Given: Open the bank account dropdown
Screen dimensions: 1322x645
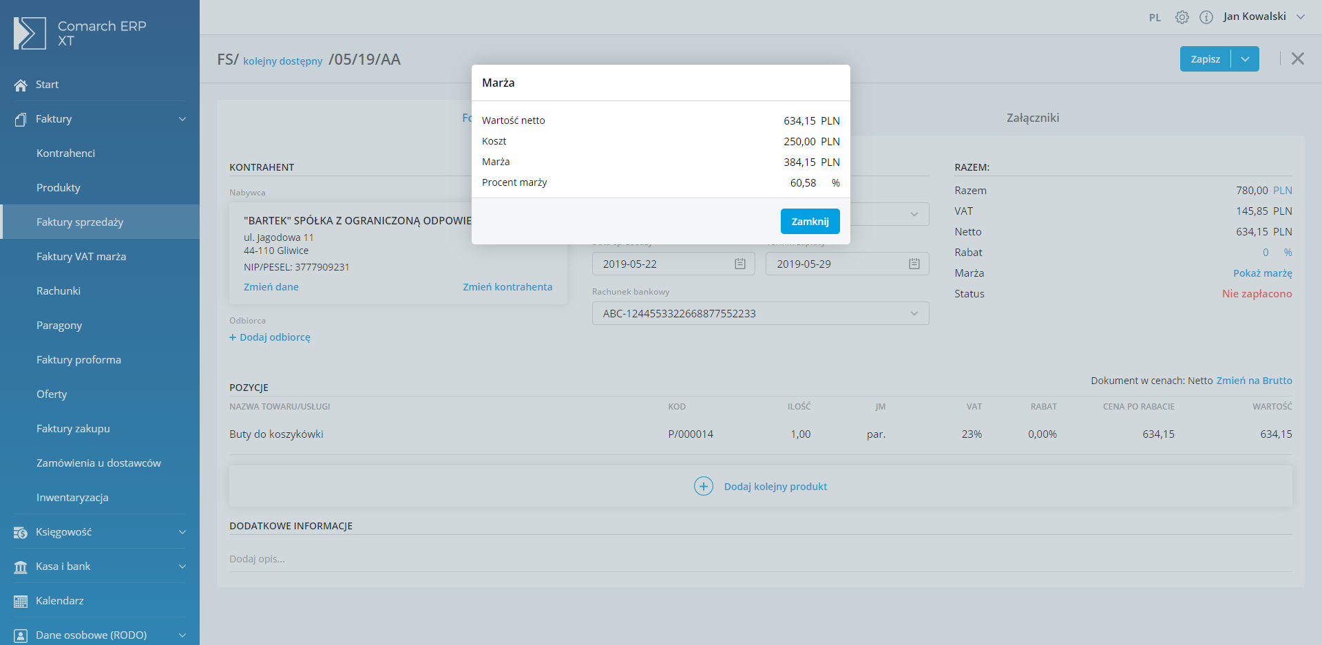Looking at the screenshot, I should click(914, 313).
